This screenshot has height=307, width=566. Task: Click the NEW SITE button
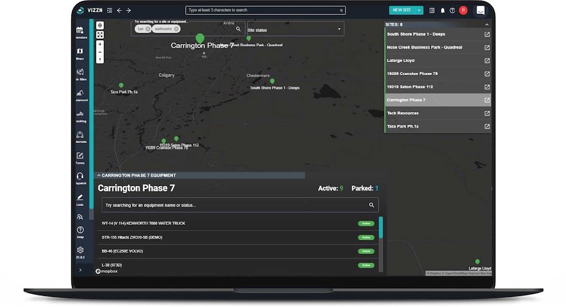pos(402,10)
